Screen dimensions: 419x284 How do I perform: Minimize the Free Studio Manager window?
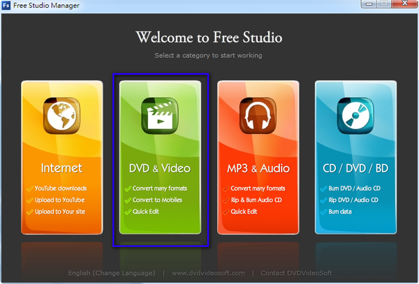(x=369, y=3)
